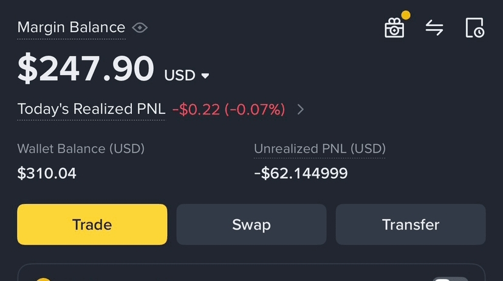This screenshot has height=281, width=503.
Task: Click the dropdown arrow beside USD
Action: [205, 76]
